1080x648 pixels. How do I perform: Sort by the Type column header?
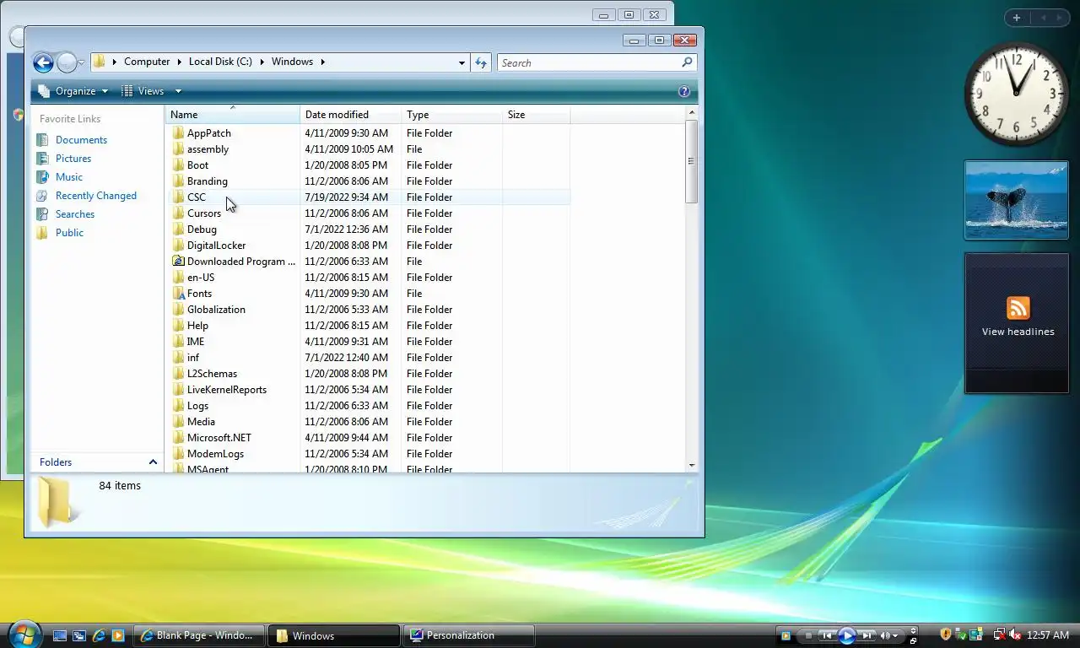point(451,115)
